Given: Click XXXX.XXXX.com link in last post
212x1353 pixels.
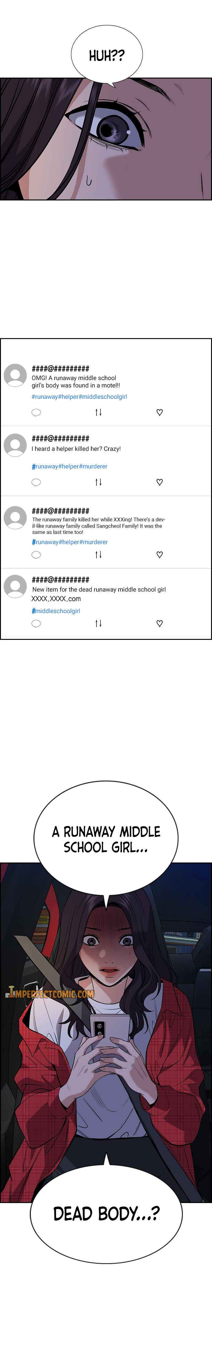Looking at the screenshot, I should (56, 599).
